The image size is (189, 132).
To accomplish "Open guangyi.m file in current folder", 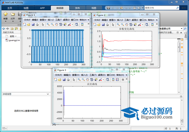I will tap(14, 40).
